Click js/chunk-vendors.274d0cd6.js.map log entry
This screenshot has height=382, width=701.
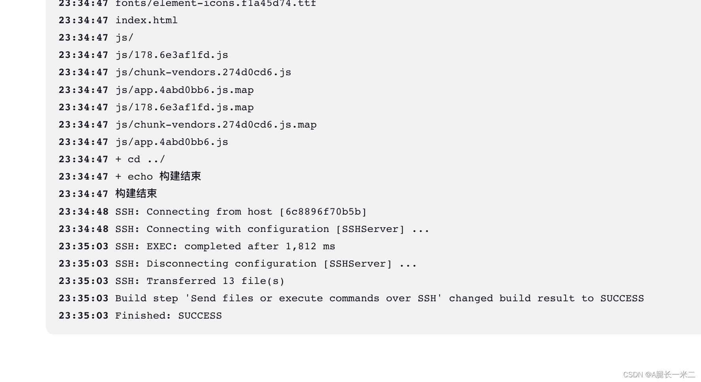(x=187, y=124)
